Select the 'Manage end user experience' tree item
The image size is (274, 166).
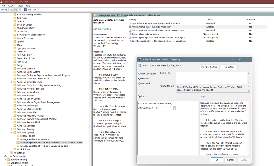coord(35,139)
